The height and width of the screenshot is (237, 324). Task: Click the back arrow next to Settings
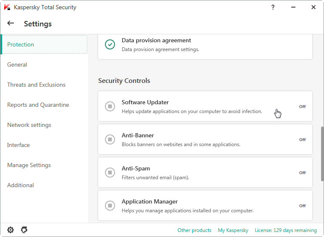click(10, 23)
